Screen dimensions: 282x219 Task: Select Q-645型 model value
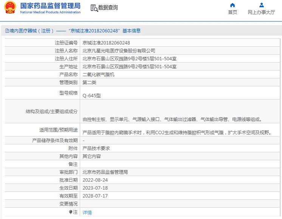pos(91,96)
